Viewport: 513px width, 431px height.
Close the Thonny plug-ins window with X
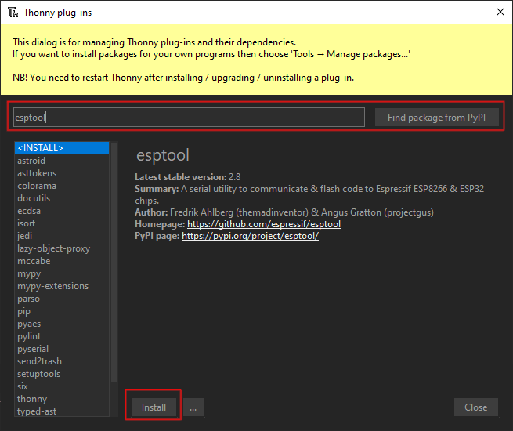500,12
